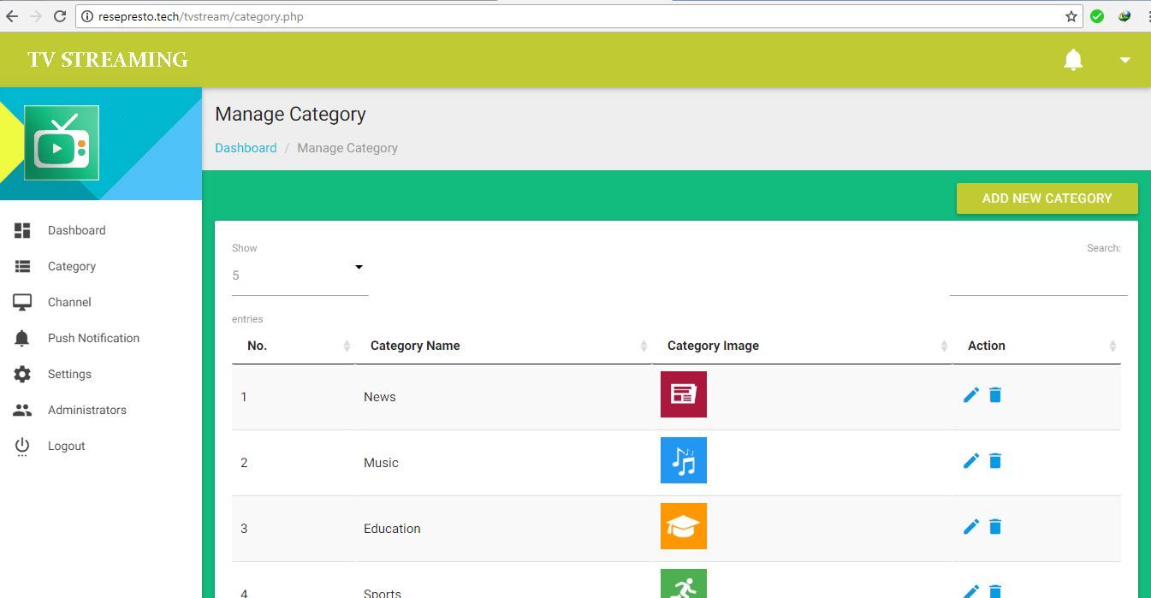The height and width of the screenshot is (598, 1151).
Task: Go to Channel in the sidebar
Action: coord(69,302)
